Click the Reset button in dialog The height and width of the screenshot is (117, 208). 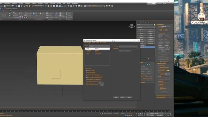click(129, 97)
